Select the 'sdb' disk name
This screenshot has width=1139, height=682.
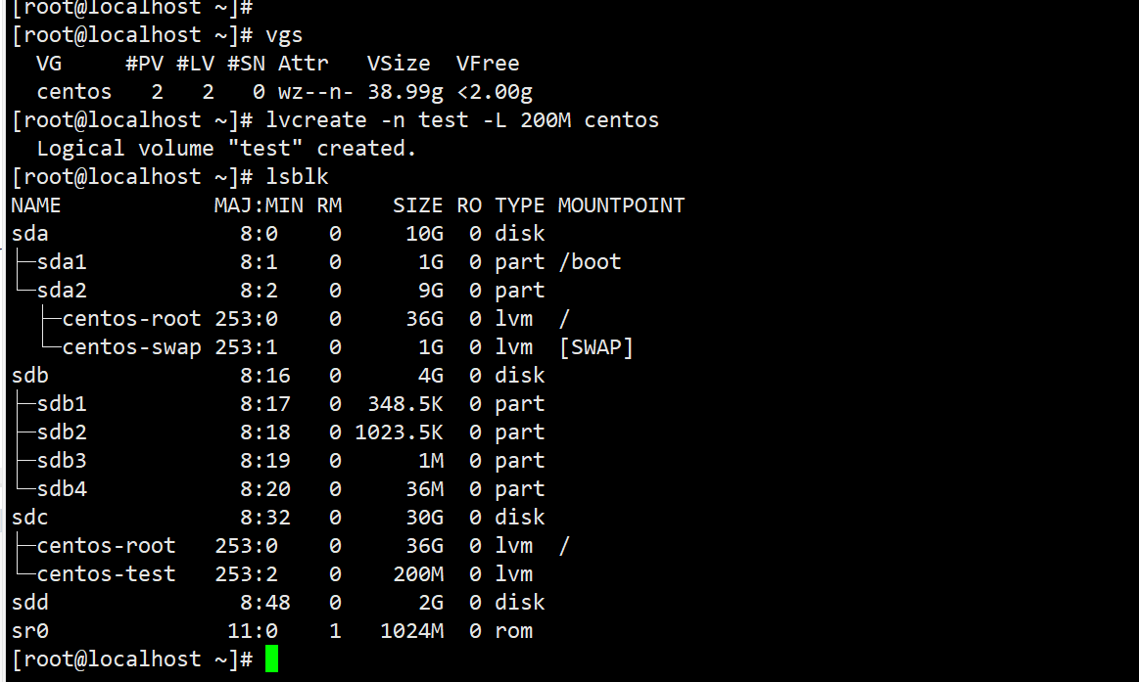pos(29,375)
